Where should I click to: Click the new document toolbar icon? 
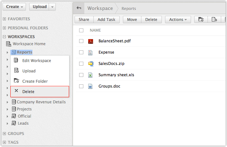coord(214,20)
